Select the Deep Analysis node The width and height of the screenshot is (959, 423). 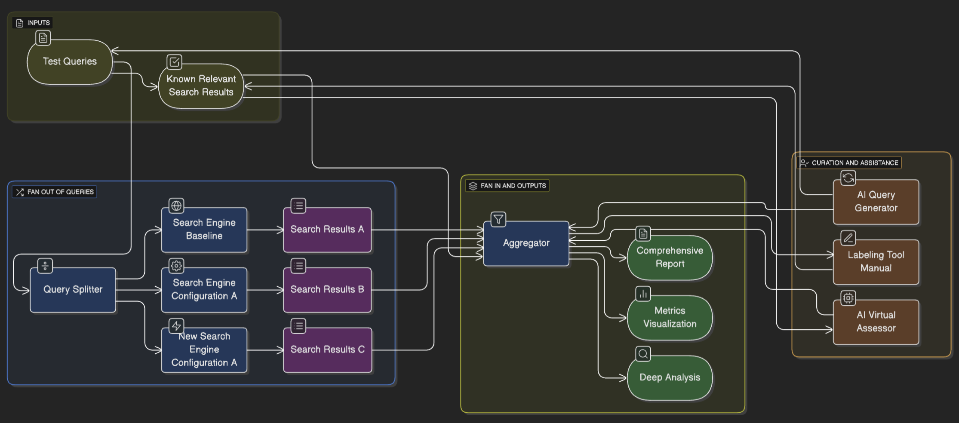670,378
